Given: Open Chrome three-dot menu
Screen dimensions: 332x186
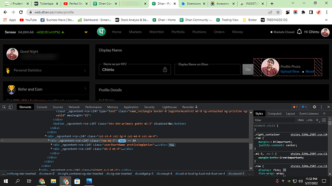Looking at the screenshot, I should [x=327, y=12].
